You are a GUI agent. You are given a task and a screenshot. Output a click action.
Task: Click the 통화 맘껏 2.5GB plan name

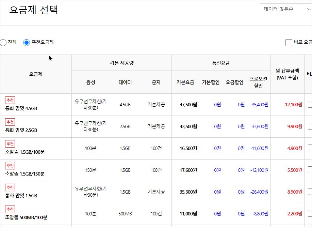point(21,131)
